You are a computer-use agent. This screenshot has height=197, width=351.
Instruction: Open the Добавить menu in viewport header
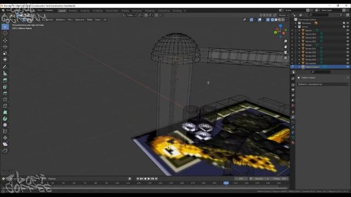pyautogui.click(x=60, y=20)
